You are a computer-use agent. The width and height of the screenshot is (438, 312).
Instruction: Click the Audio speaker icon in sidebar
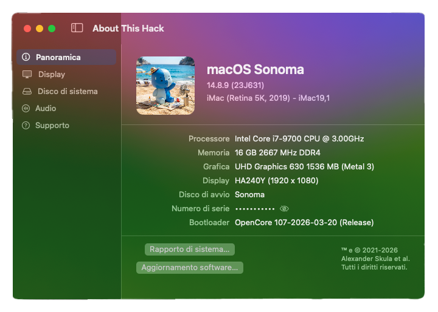[26, 108]
